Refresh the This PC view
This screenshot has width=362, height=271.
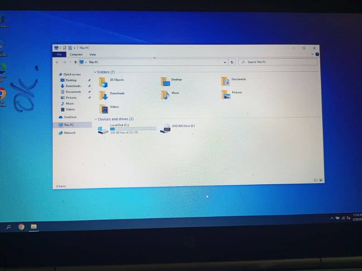pyautogui.click(x=232, y=62)
